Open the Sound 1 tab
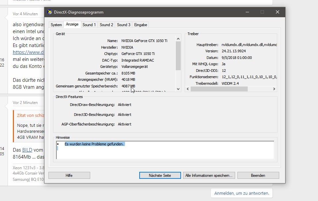Screen dimensions: 318x201 pyautogui.click(x=89, y=24)
